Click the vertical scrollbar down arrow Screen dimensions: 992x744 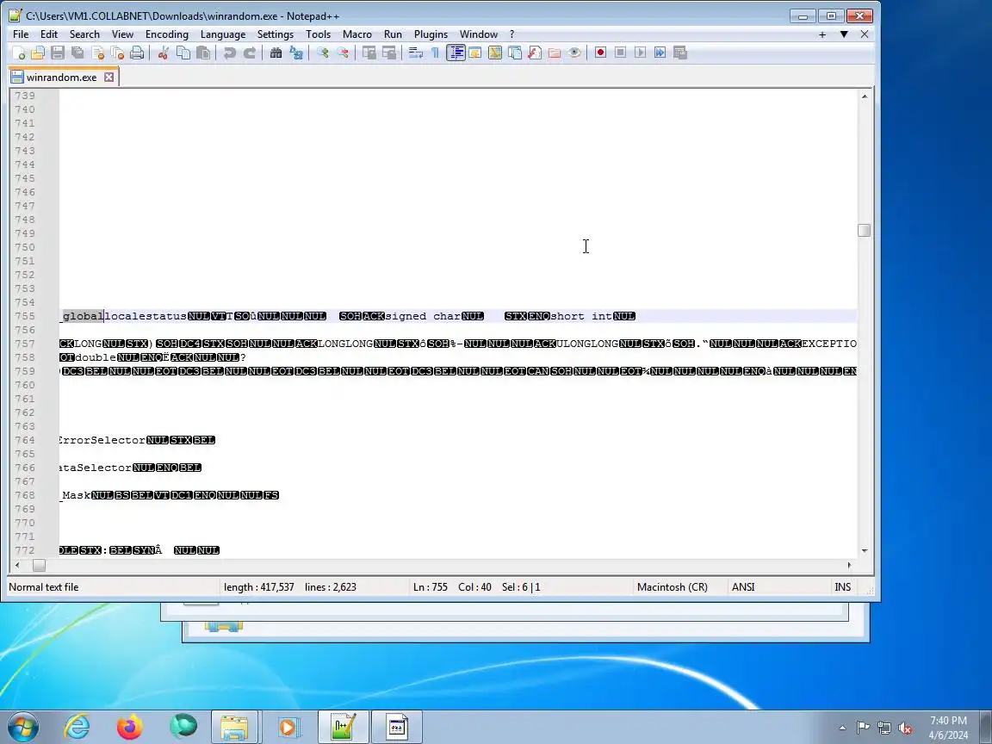(x=865, y=551)
